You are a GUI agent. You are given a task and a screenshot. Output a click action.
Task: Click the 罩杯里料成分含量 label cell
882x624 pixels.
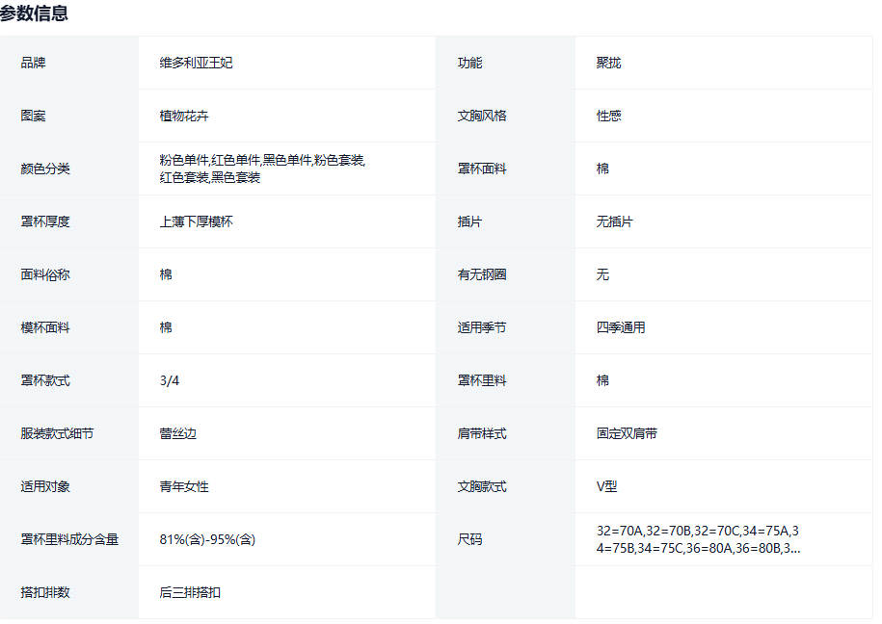click(x=69, y=539)
